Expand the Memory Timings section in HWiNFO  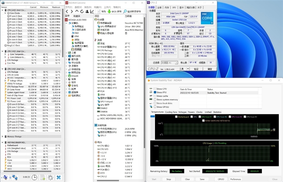2,136
